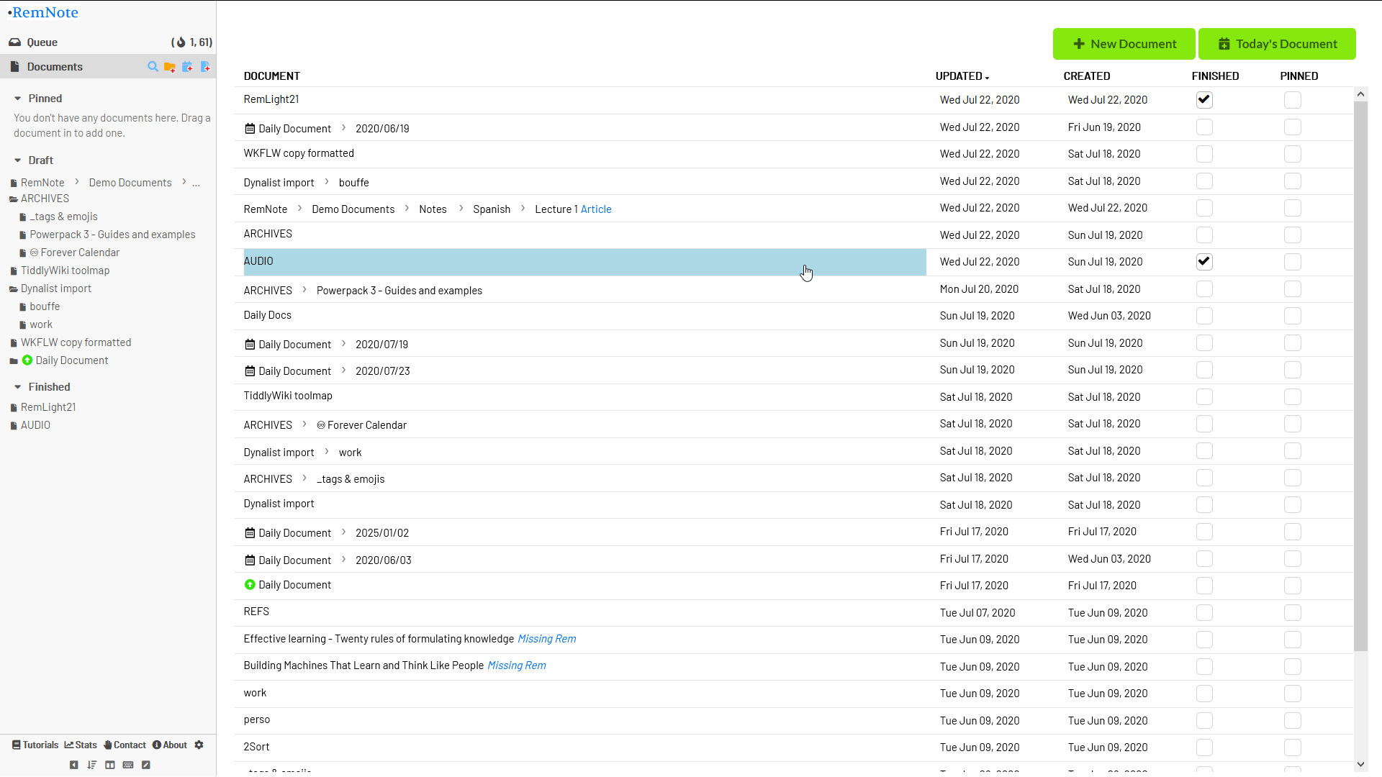Open Tutorials in the sidebar footer
1382x777 pixels.
(x=35, y=745)
